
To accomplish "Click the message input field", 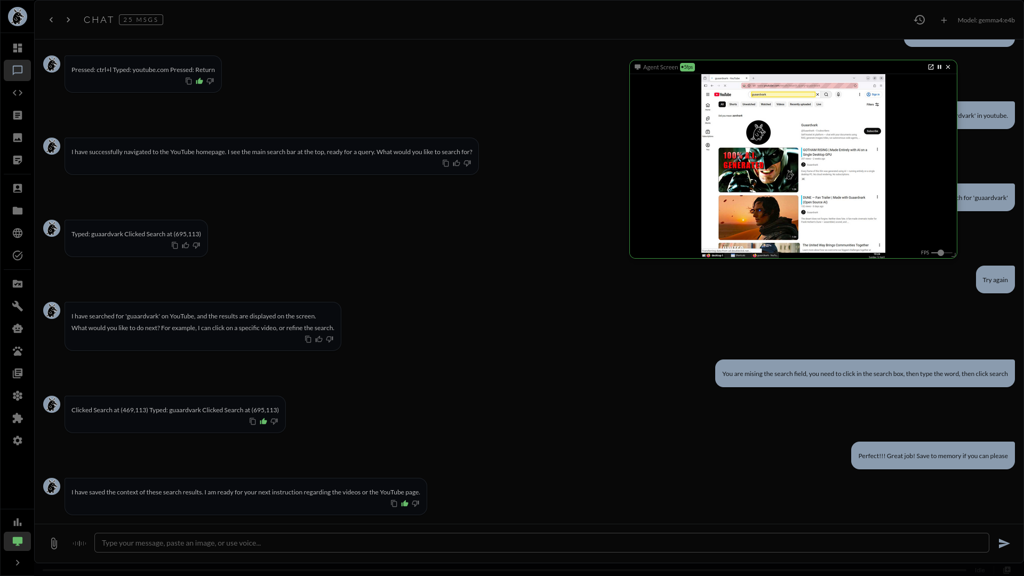I will pyautogui.click(x=541, y=543).
